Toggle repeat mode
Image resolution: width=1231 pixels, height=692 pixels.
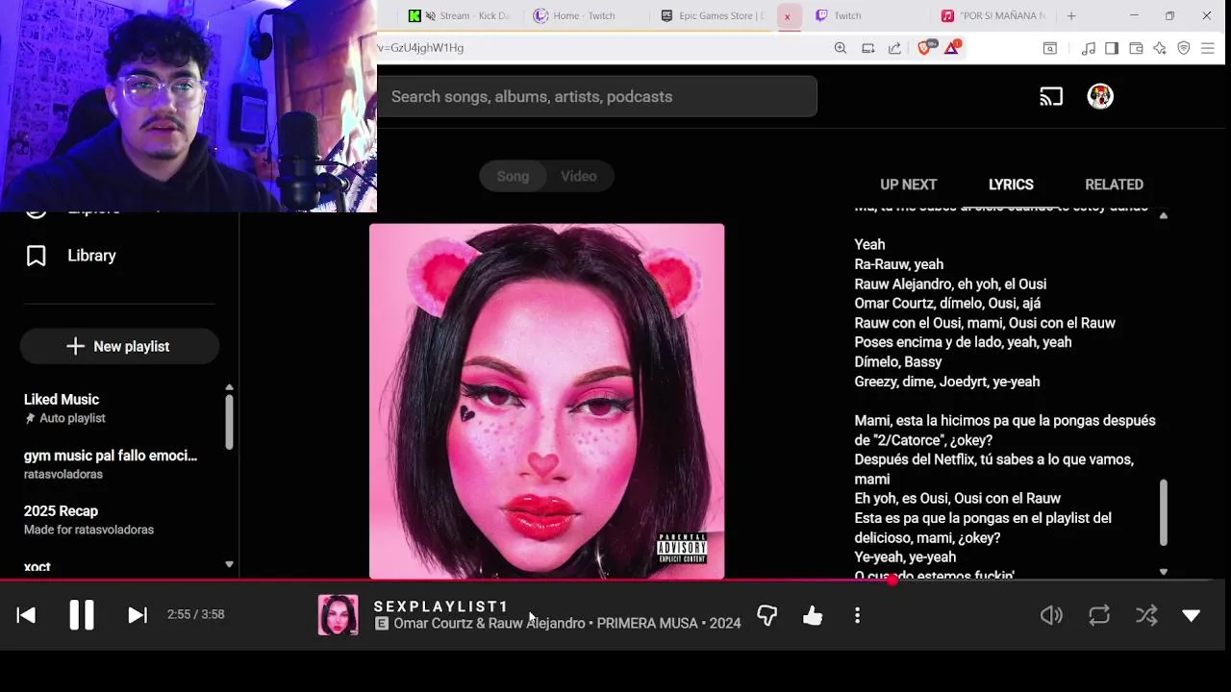point(1099,615)
